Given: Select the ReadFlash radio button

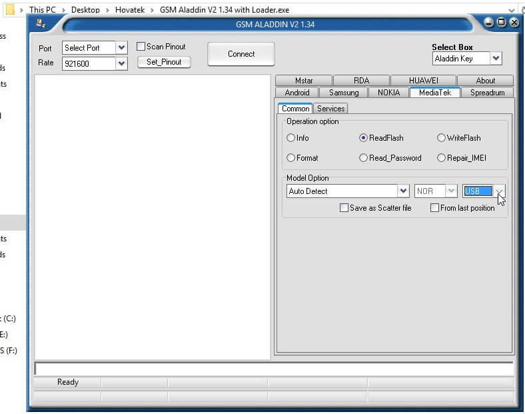Looking at the screenshot, I should click(364, 138).
